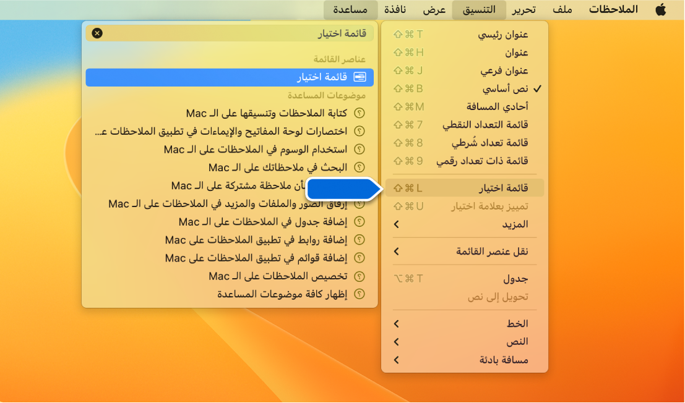Click help icon next to "كتابة الملاحظات وتنسيقها" topic
Screen dimensions: 685x403
pos(358,113)
